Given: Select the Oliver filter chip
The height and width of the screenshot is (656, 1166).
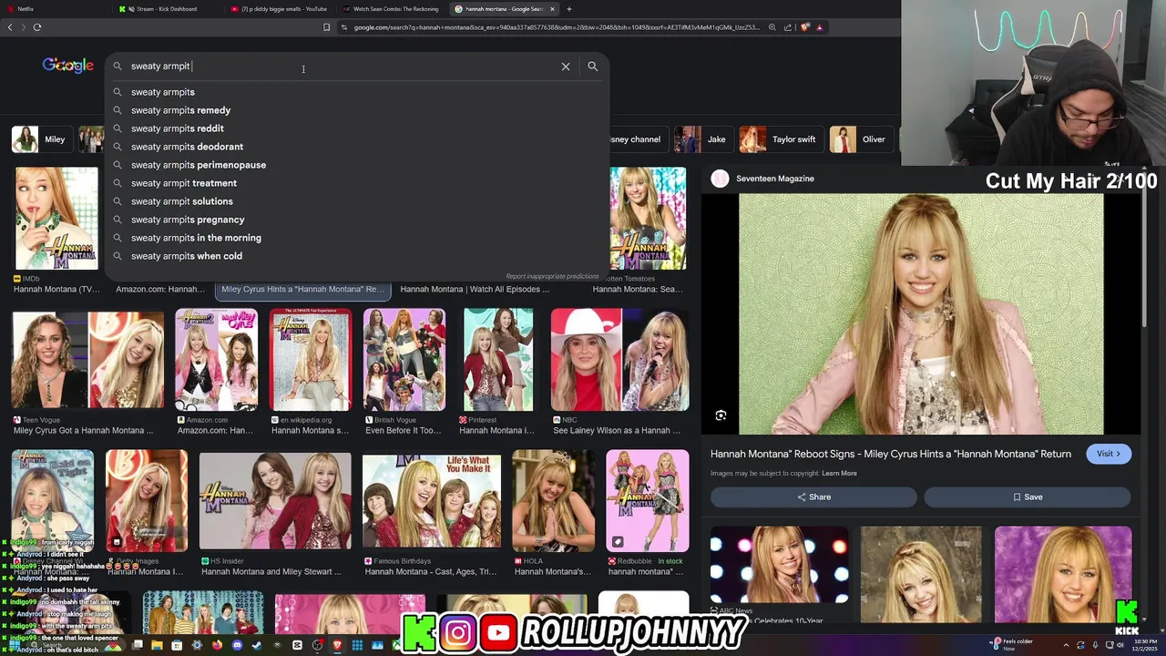Looking at the screenshot, I should (x=859, y=139).
